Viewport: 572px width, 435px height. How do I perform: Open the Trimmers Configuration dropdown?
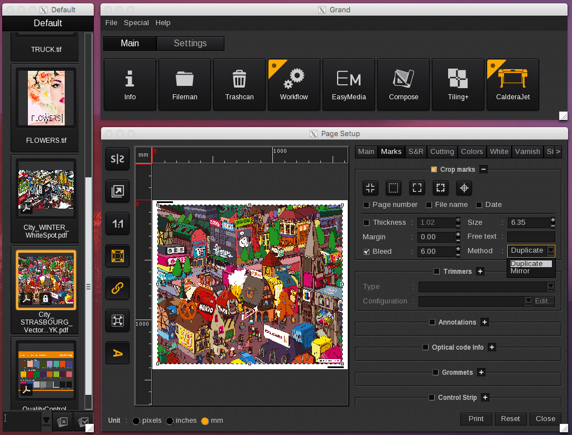pyautogui.click(x=528, y=301)
